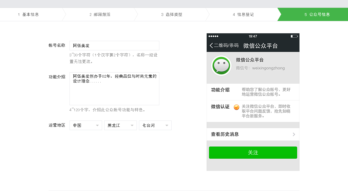
Task: Click the battery icon in phone status bar
Action: pyautogui.click(x=294, y=36)
